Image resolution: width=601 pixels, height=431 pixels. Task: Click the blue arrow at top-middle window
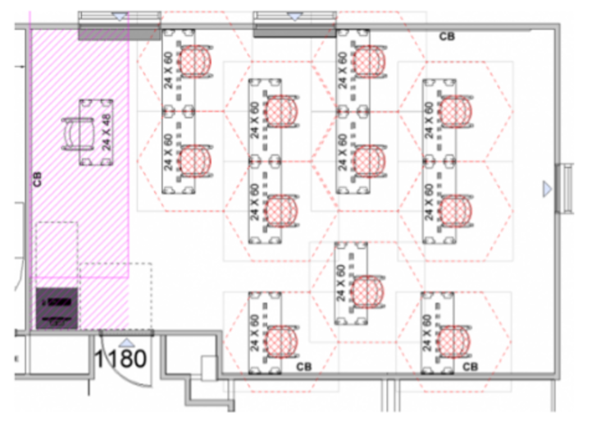click(x=296, y=16)
